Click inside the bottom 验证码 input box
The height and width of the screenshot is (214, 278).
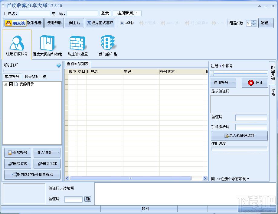pos(74,199)
